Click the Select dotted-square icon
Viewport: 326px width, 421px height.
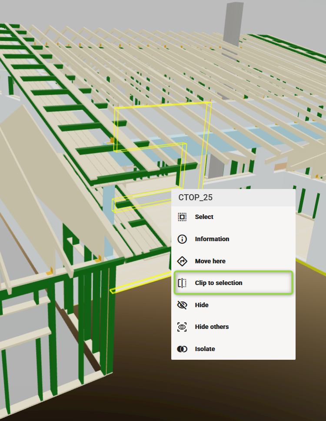click(x=182, y=217)
